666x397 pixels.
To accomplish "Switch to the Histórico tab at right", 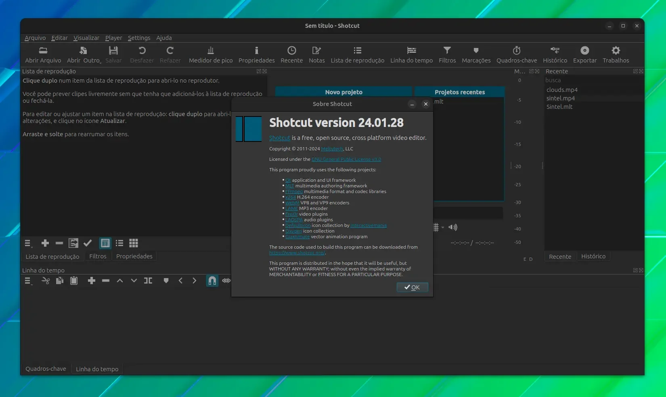I will point(593,256).
